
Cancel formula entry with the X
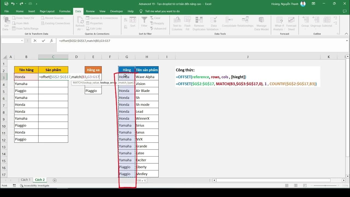click(35, 41)
